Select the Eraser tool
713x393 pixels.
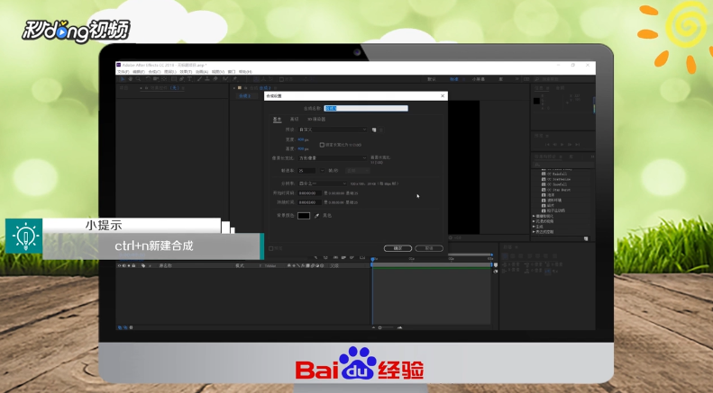pos(215,79)
